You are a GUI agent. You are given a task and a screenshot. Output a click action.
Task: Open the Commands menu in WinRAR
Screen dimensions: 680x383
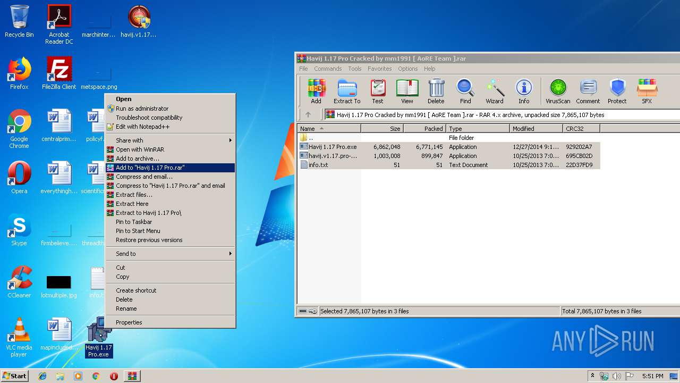click(328, 69)
